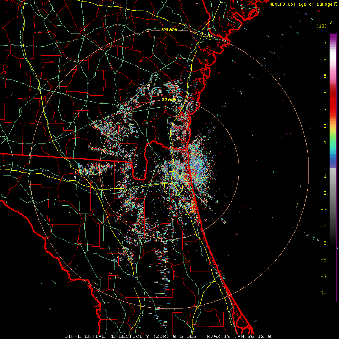
Task: Click the -7 scale value
Action: tap(324, 276)
